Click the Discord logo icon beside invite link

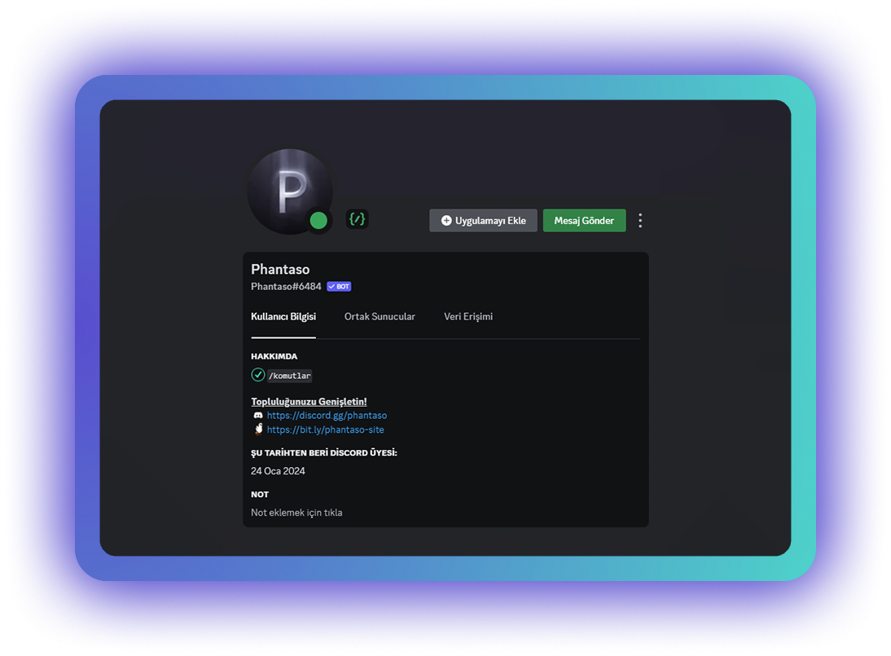click(258, 416)
